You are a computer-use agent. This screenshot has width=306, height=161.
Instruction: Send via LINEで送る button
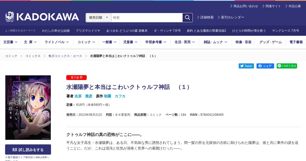[x=287, y=66]
